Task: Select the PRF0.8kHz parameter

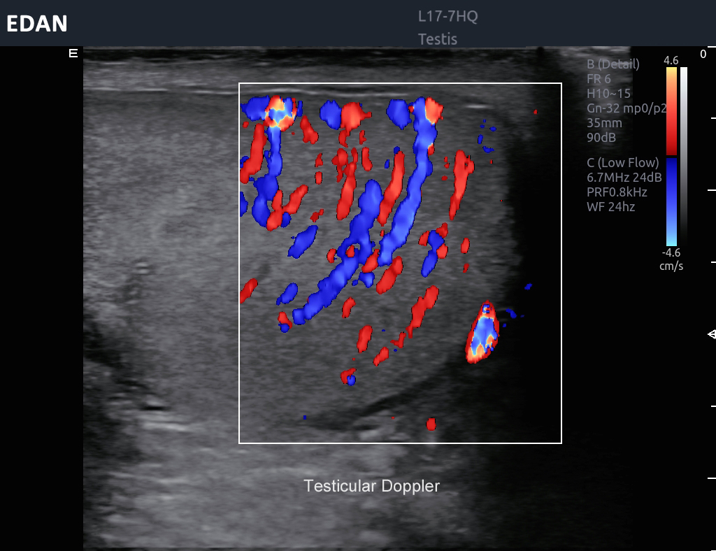Action: [617, 192]
